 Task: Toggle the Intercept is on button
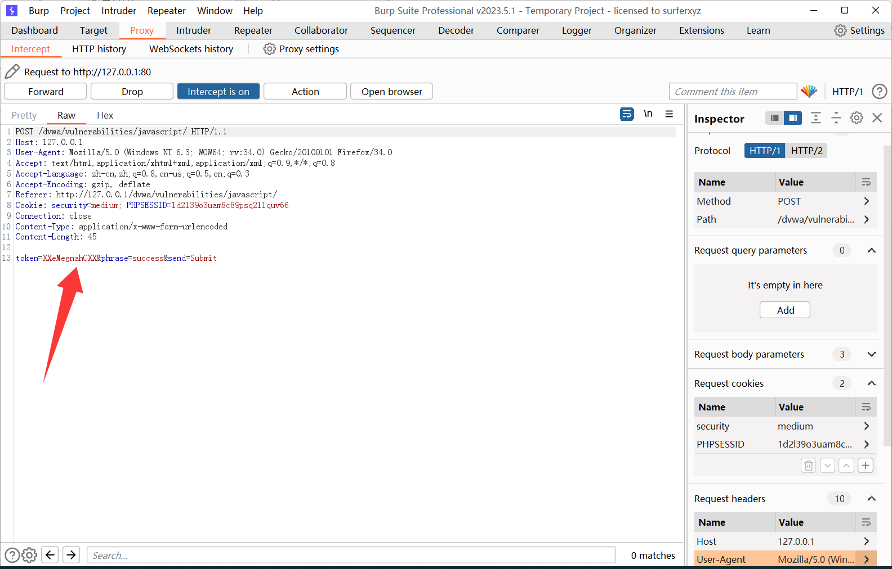click(x=218, y=92)
